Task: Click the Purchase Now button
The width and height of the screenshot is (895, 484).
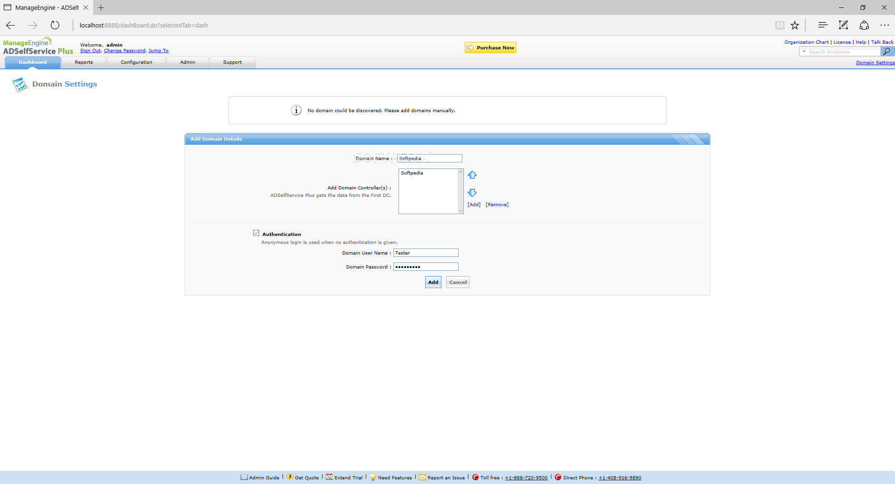Action: click(x=490, y=47)
